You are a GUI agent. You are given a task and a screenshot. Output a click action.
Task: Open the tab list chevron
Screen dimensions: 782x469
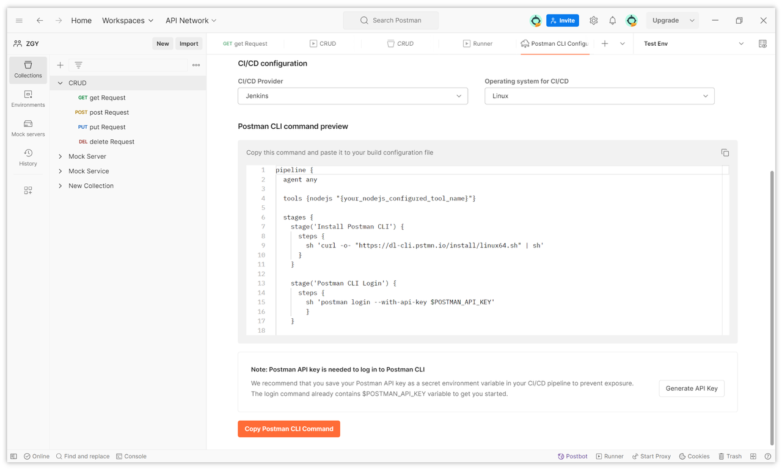[x=623, y=44]
